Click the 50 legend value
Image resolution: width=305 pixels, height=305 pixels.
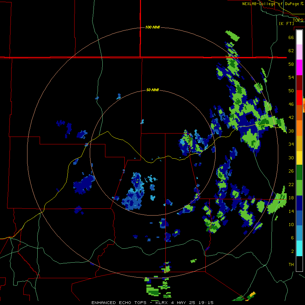tap(291, 91)
